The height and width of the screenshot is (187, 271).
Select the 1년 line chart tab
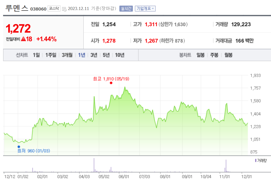point(82,55)
